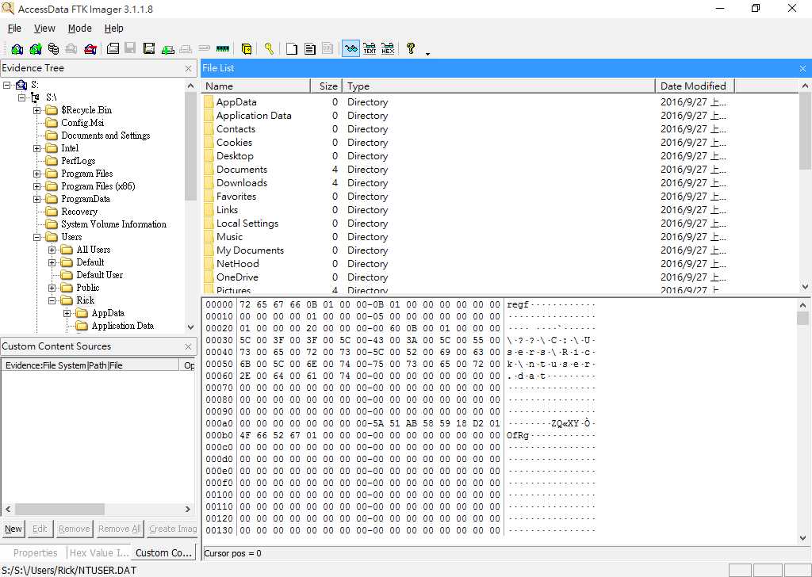Sort file list by Size column
This screenshot has width=812, height=577.
click(326, 86)
